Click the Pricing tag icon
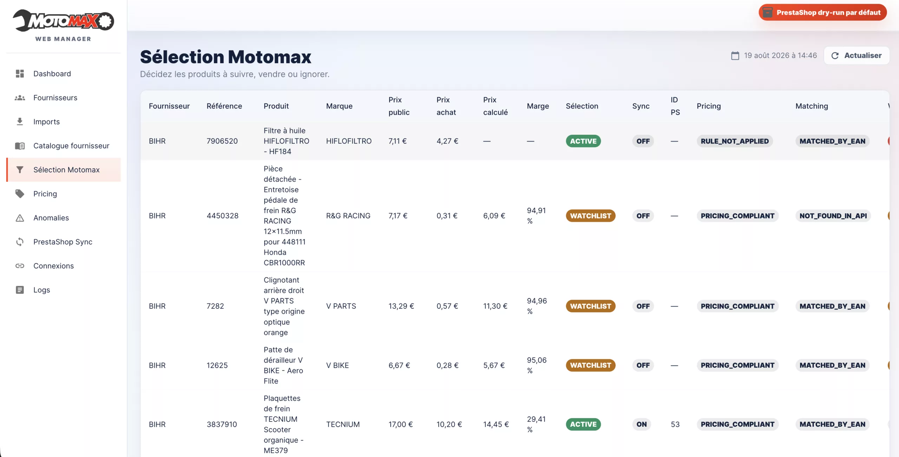This screenshot has width=899, height=457. (20, 194)
